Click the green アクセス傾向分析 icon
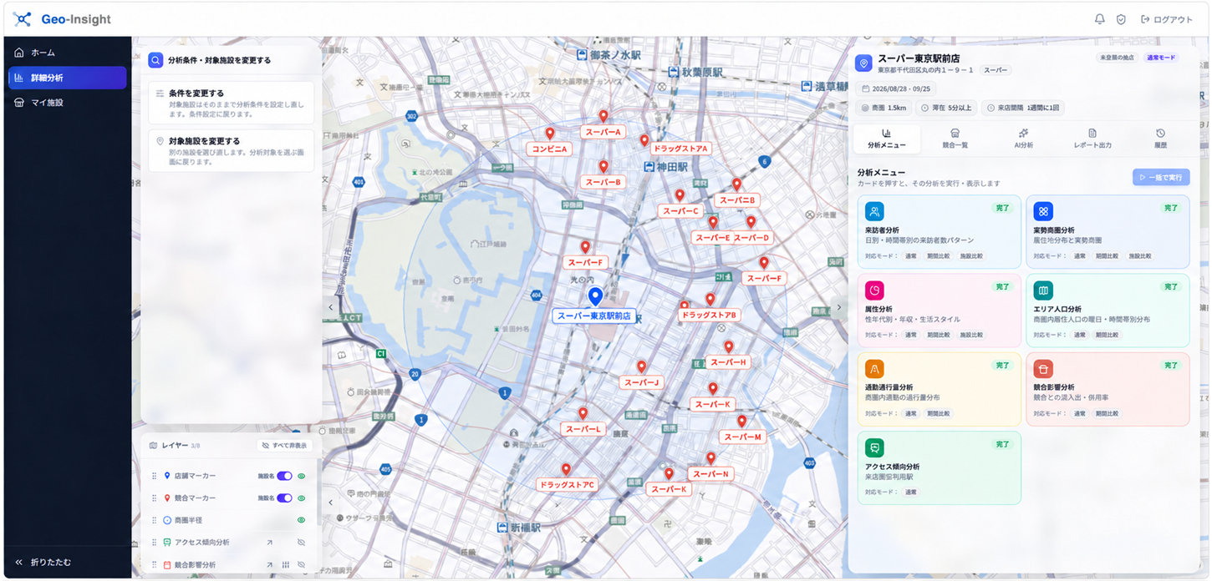This screenshot has height=581, width=1212. tap(874, 447)
